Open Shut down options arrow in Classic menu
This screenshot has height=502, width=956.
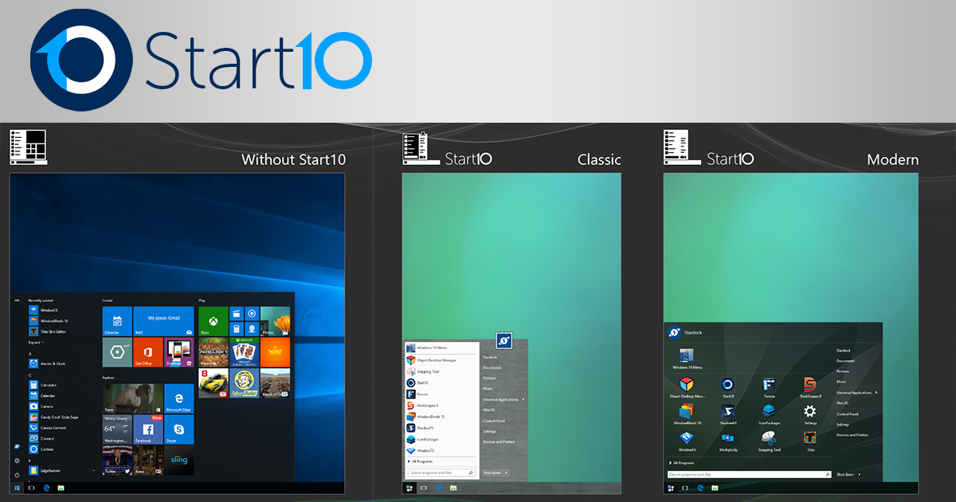(507, 473)
